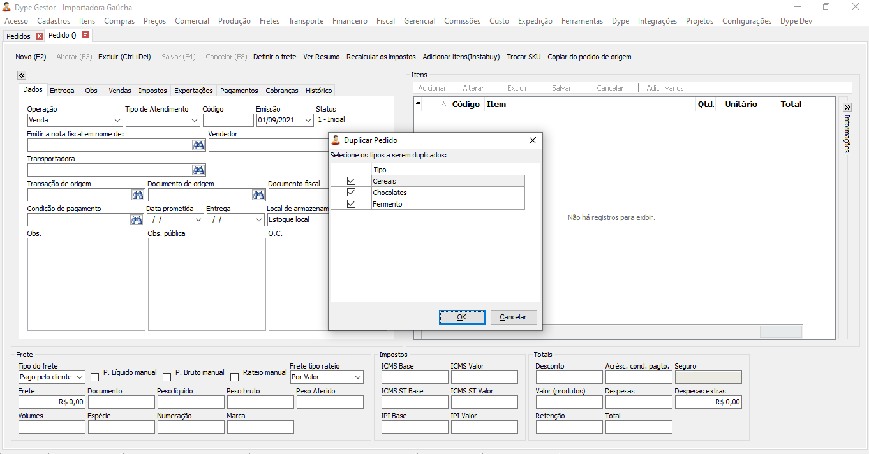Click Novo (F2) toolbar command
The image size is (869, 454).
click(x=31, y=57)
